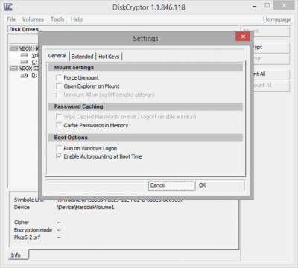Open the Hot Keys tab

pyautogui.click(x=109, y=57)
